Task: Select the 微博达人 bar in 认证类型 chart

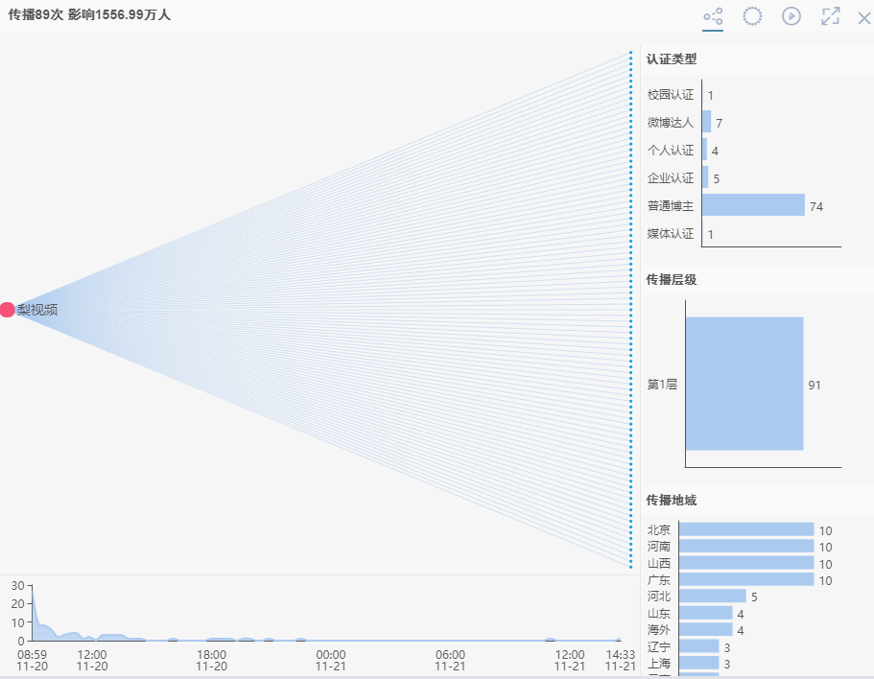Action: coord(706,122)
